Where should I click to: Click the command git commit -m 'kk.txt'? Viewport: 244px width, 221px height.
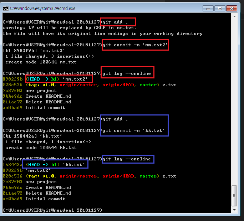[133, 130]
